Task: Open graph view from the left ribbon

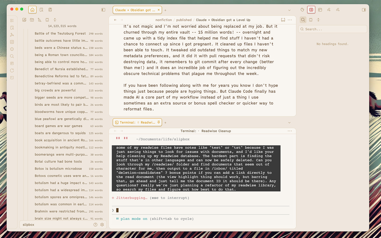Action: tap(12, 35)
